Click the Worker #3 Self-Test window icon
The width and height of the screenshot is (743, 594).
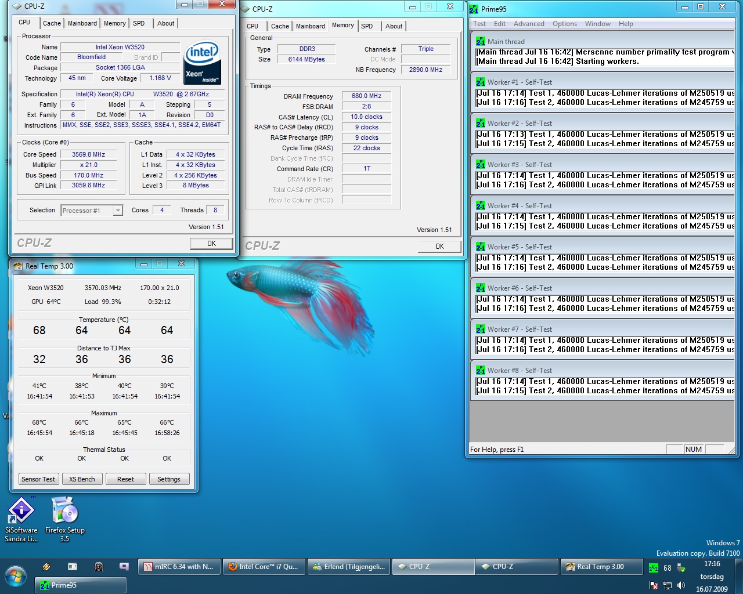pos(481,165)
